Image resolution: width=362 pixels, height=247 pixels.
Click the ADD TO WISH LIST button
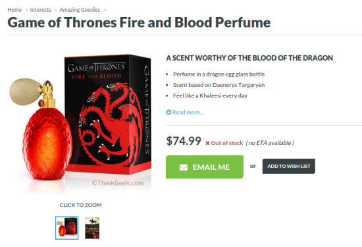pyautogui.click(x=289, y=166)
